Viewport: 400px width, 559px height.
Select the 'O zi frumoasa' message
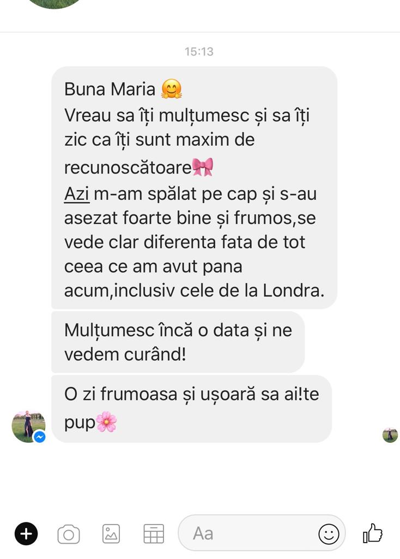(191, 409)
